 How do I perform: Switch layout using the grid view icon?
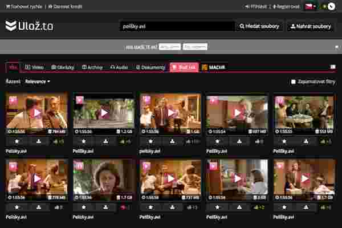coord(333,67)
